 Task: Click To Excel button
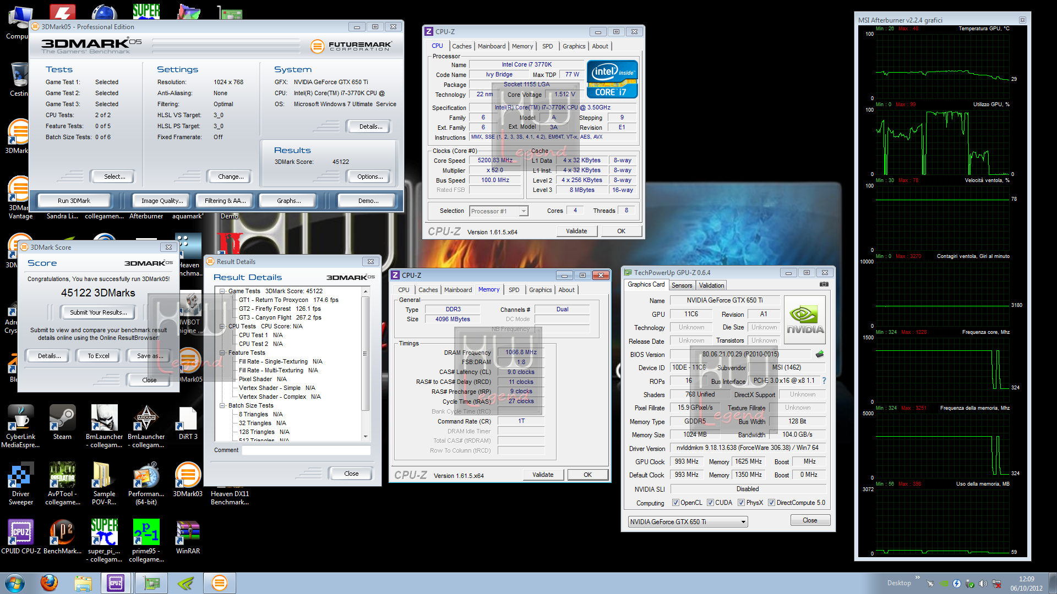click(99, 356)
